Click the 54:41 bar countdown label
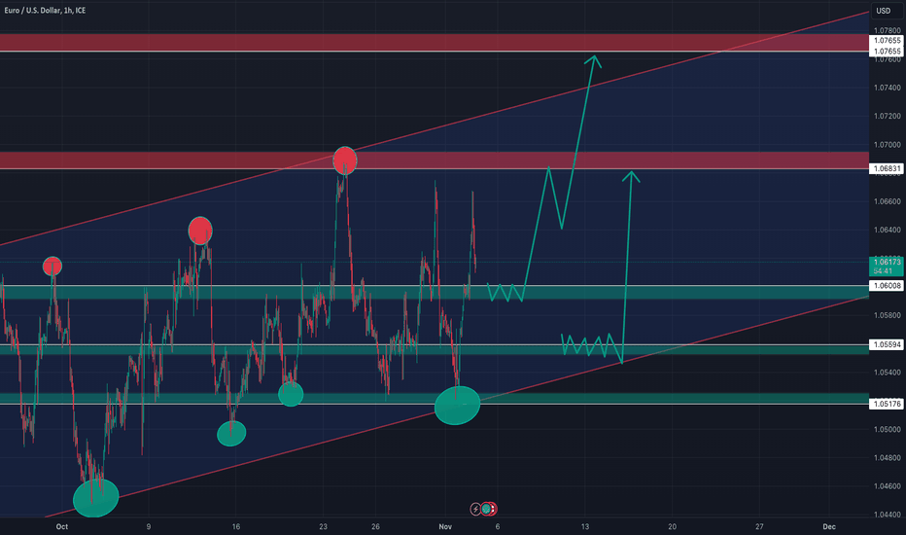This screenshot has height=535, width=906. 883,270
